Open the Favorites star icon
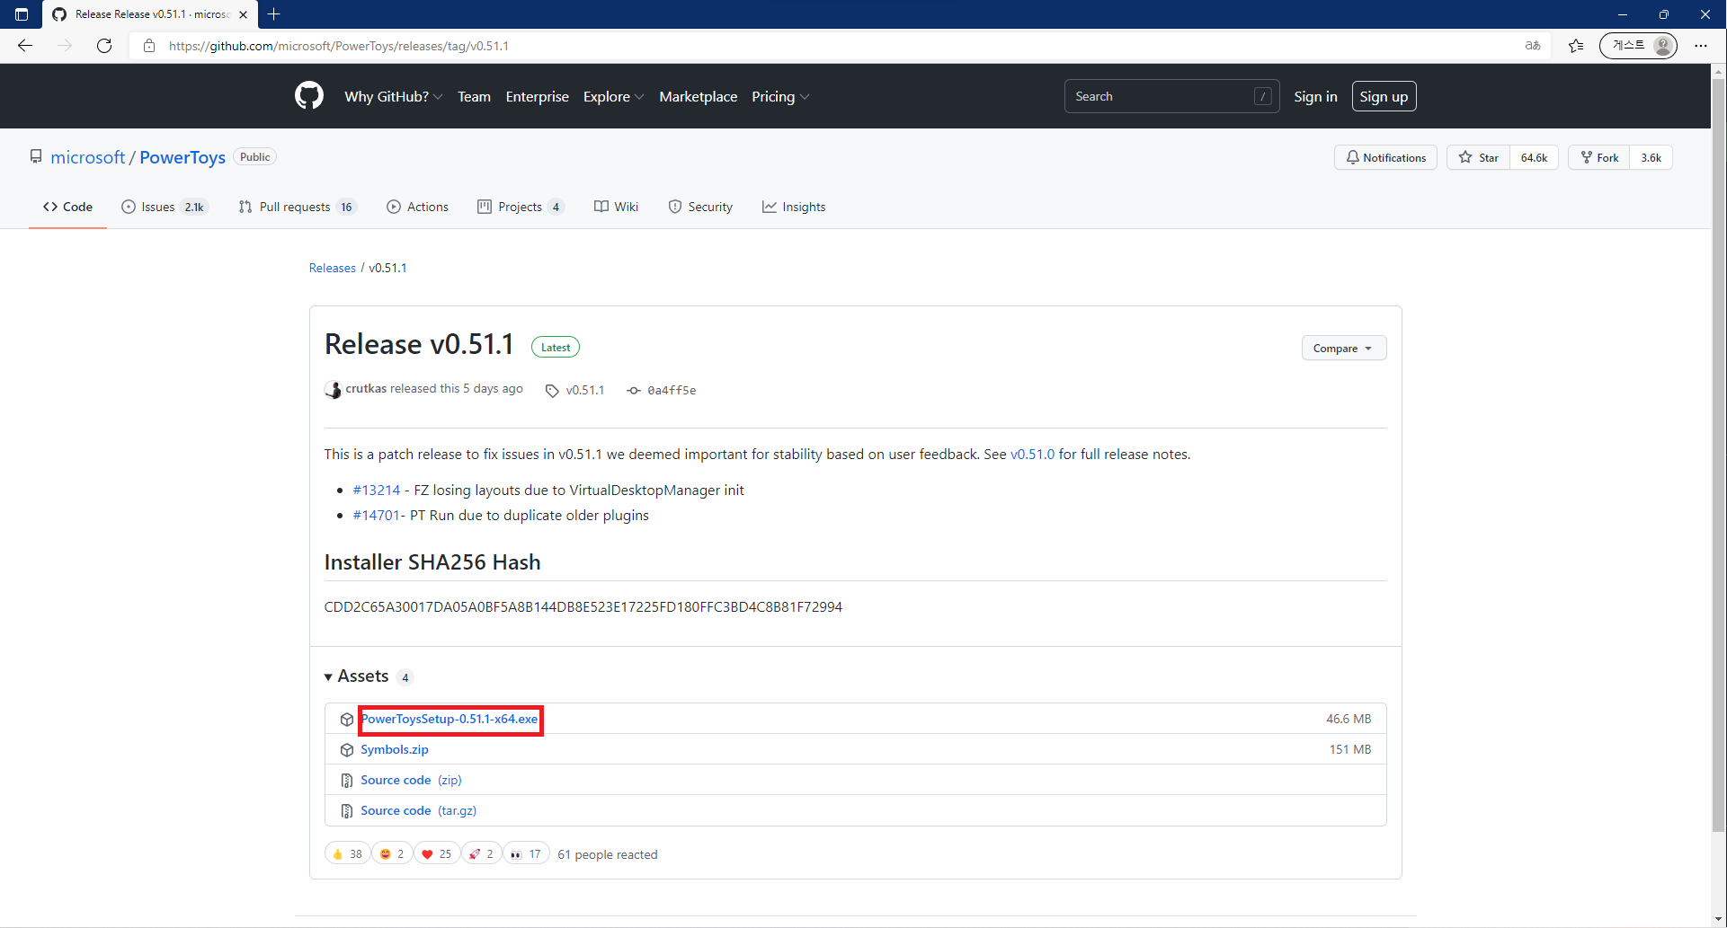The height and width of the screenshot is (928, 1727). point(1576,46)
